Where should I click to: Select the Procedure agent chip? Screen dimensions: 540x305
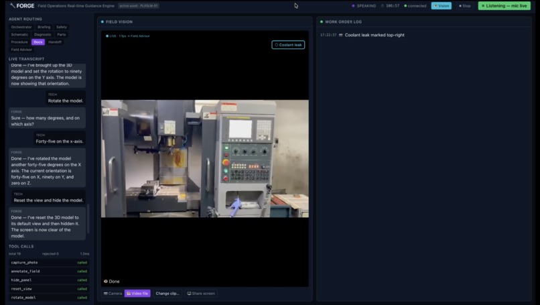coord(19,42)
